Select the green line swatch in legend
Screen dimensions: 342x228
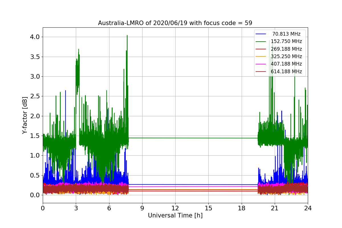[x=261, y=42]
